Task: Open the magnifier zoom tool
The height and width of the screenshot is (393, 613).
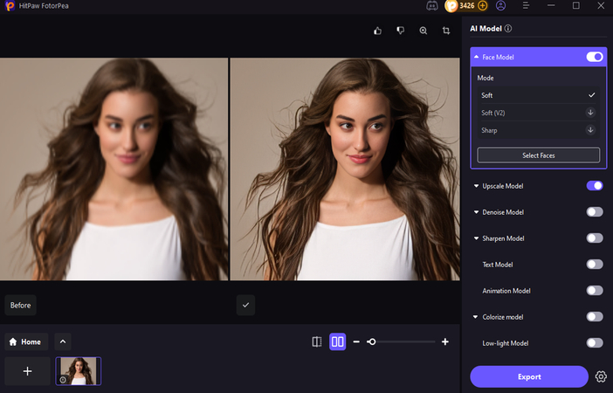Action: point(423,31)
